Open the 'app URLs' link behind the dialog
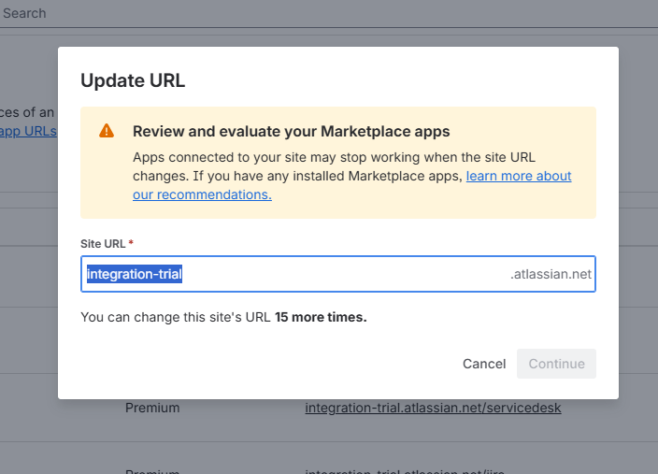The width and height of the screenshot is (658, 474). pos(28,132)
